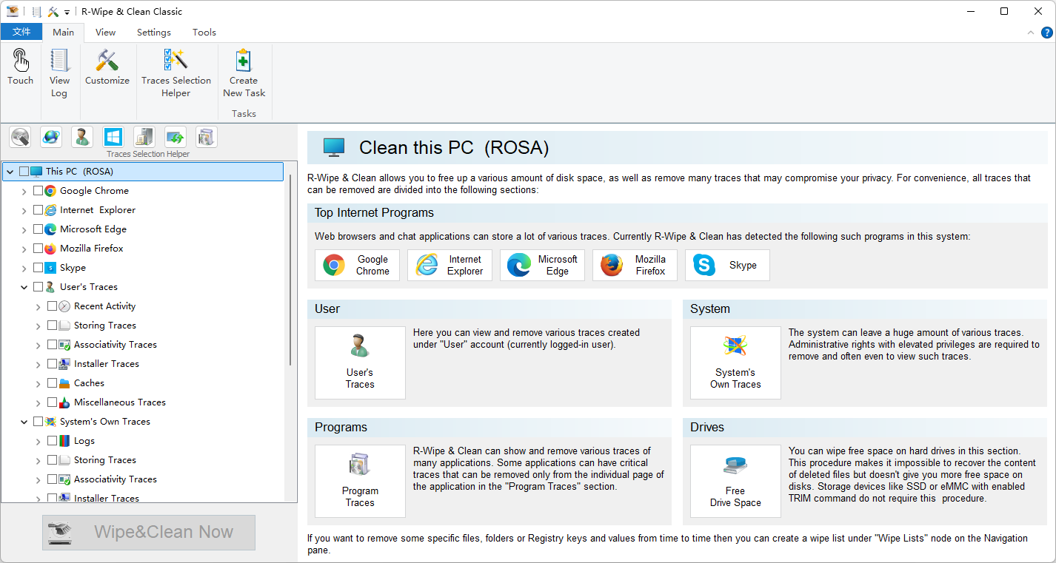Click the 'Programs' section header
1056x563 pixels.
pyautogui.click(x=341, y=428)
